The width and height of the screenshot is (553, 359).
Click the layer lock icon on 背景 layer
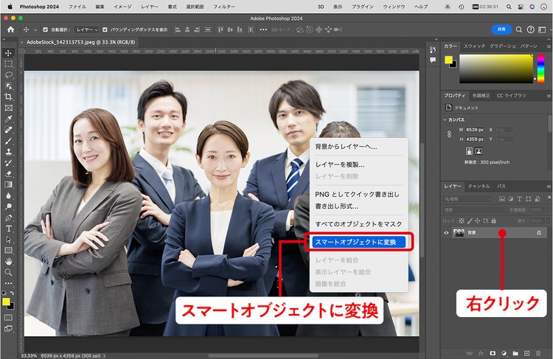539,233
